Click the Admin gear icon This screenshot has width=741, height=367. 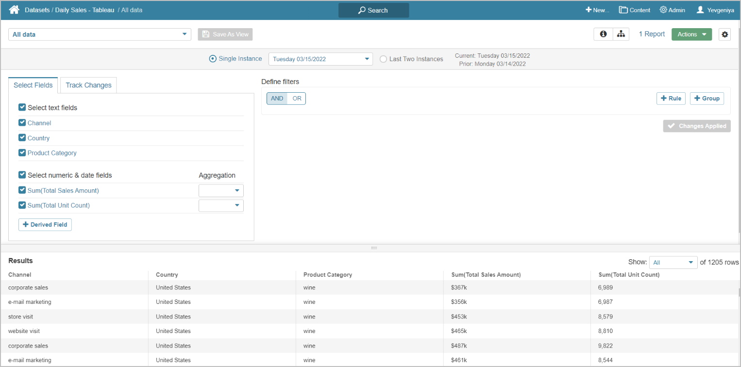click(x=663, y=10)
